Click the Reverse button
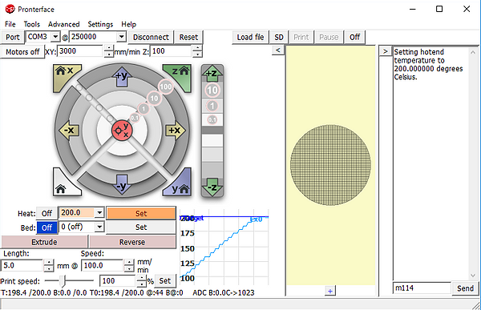 pyautogui.click(x=132, y=242)
